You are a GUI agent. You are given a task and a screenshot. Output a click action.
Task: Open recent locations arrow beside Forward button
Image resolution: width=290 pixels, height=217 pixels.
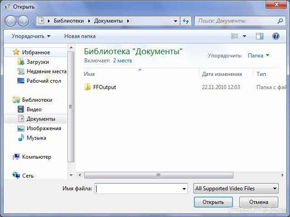coord(32,21)
